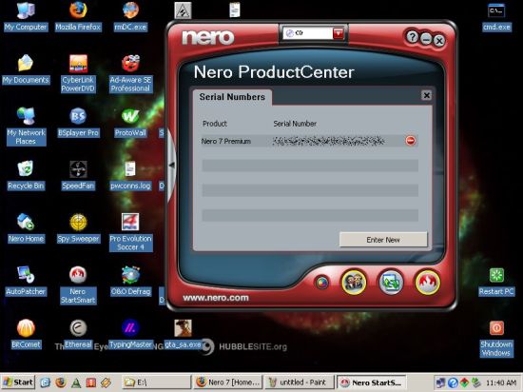Select the Serial Numbers tab
Screen dimensions: 523x392
tap(232, 97)
